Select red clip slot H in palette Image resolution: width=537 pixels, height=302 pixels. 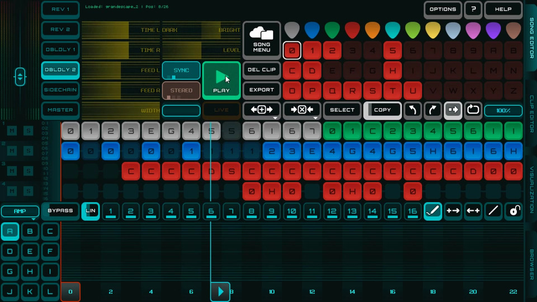[x=393, y=70]
